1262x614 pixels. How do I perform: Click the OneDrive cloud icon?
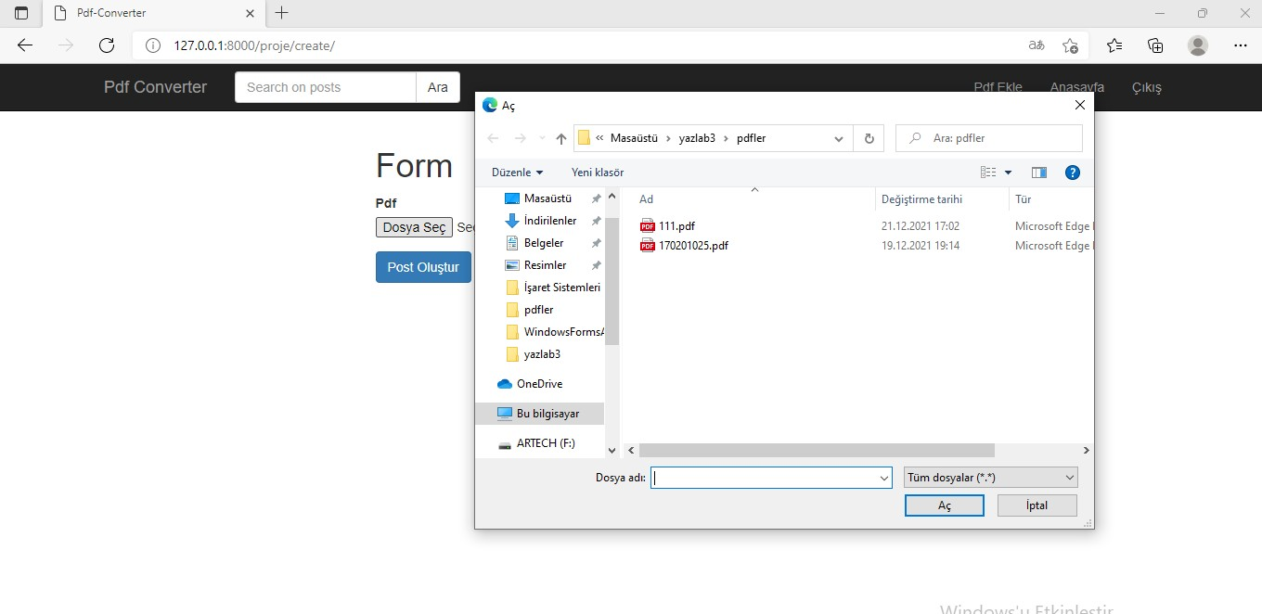(x=504, y=383)
